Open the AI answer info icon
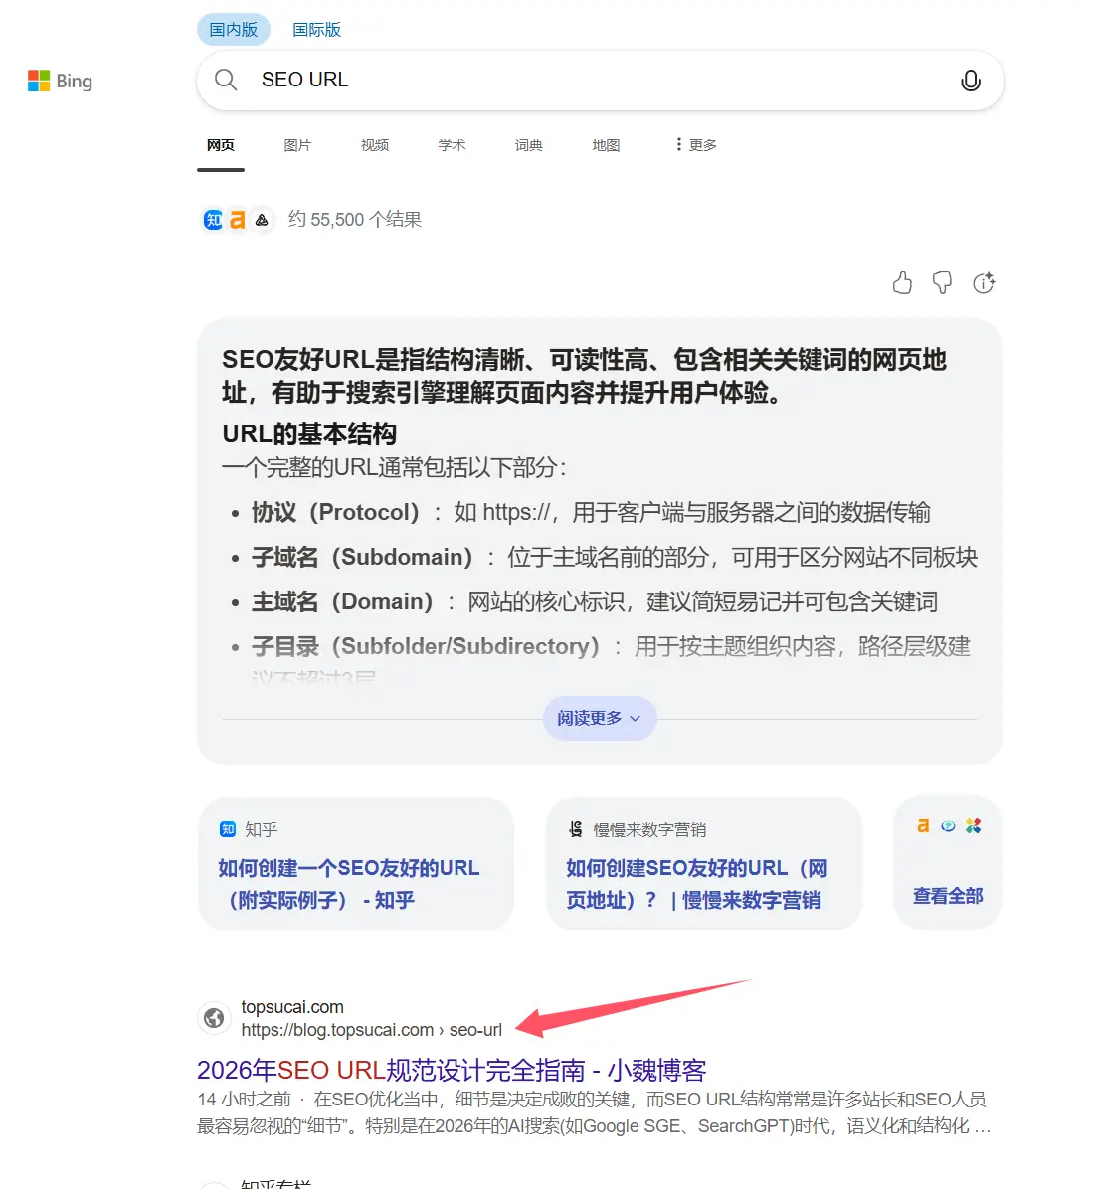 coord(984,283)
